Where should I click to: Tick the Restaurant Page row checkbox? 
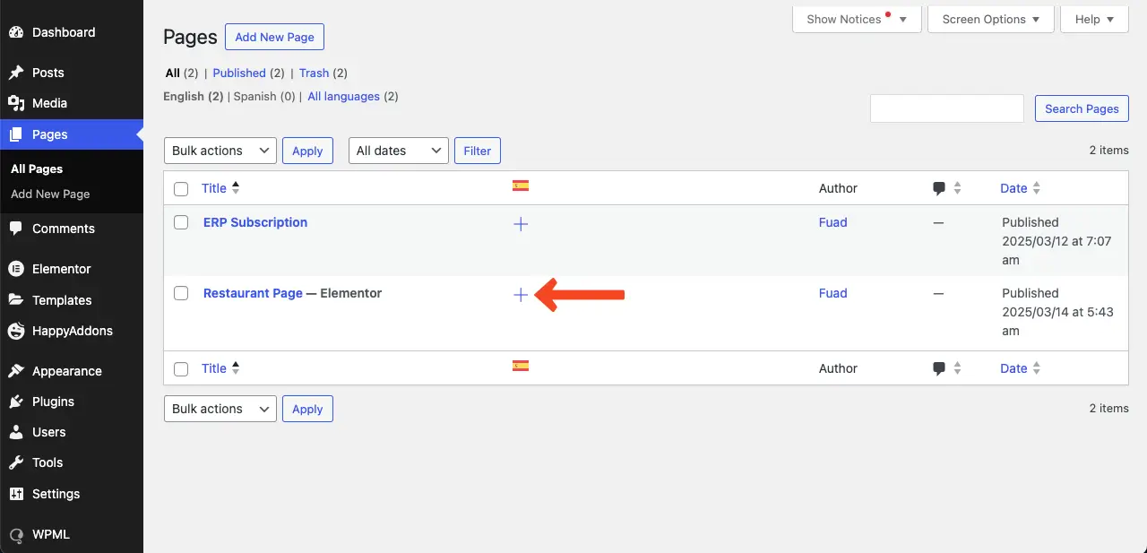click(181, 293)
